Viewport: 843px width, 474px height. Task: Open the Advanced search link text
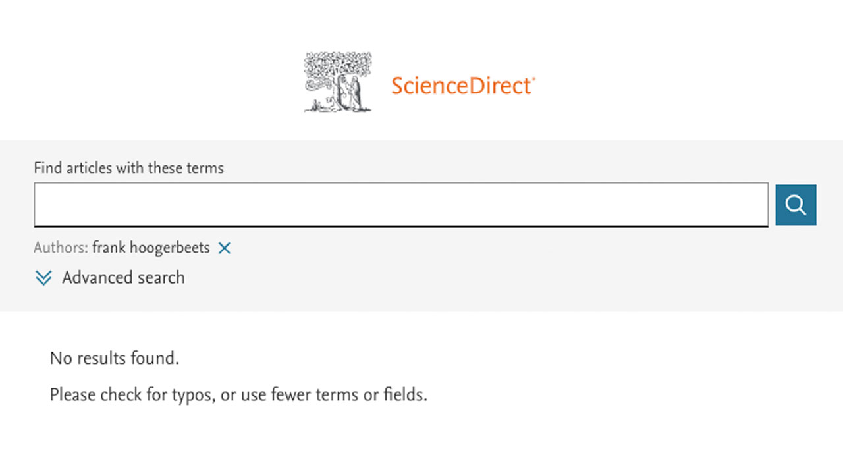click(123, 278)
